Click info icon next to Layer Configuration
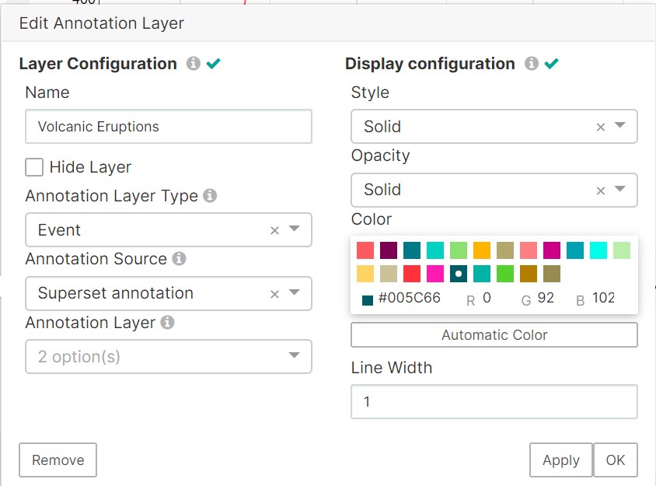Screen dimensions: 656x486 (x=193, y=64)
